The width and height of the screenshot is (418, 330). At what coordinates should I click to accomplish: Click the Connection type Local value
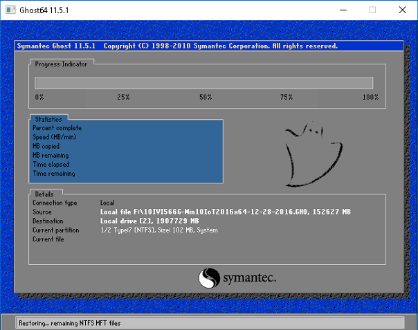[107, 203]
